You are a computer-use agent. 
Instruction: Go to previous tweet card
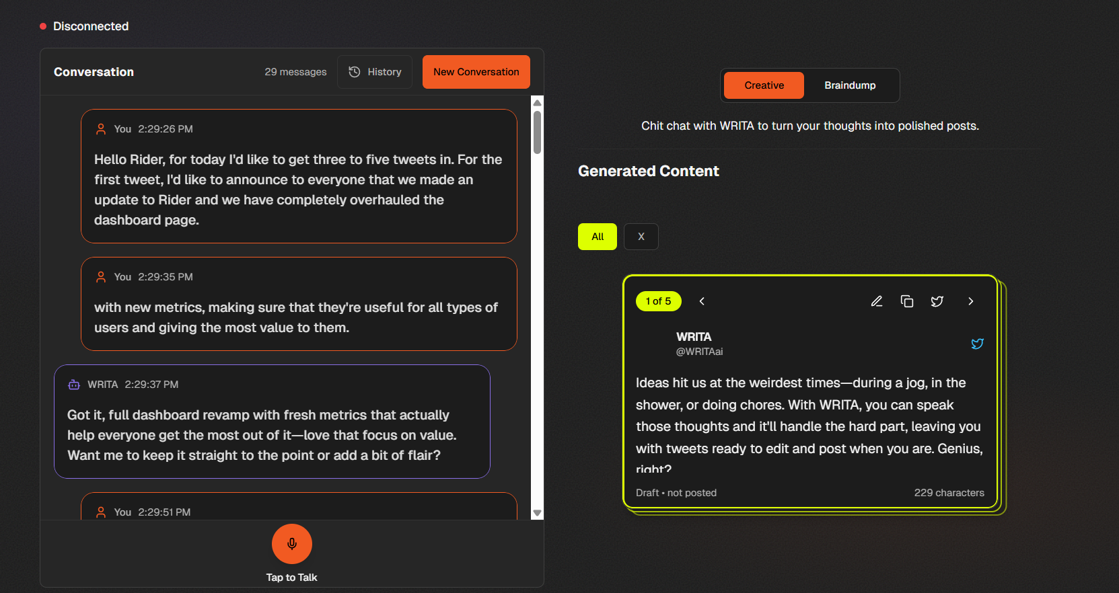click(702, 301)
